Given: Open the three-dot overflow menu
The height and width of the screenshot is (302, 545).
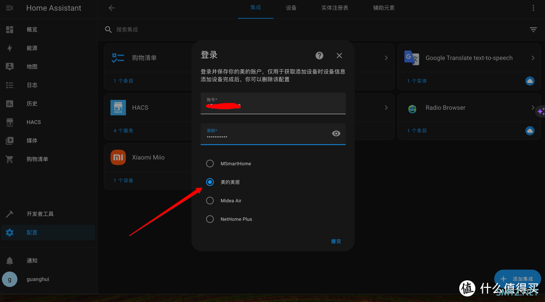Looking at the screenshot, I should [x=533, y=8].
